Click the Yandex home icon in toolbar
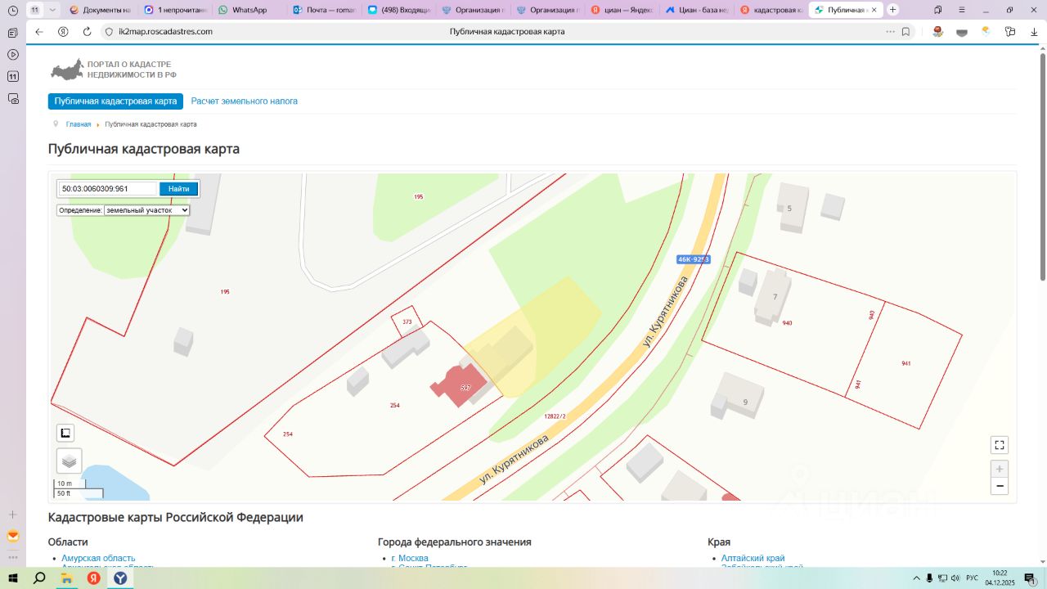 pyautogui.click(x=63, y=32)
